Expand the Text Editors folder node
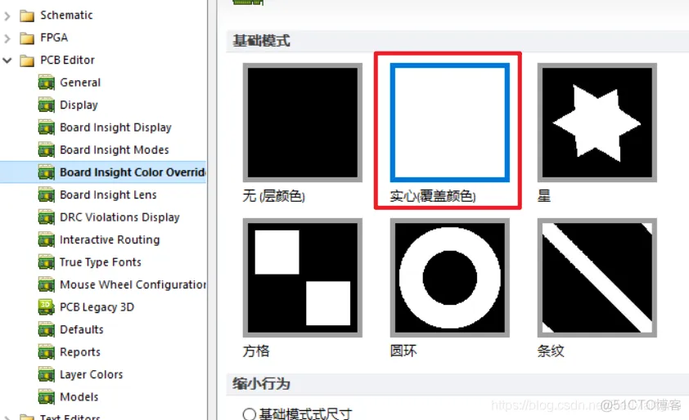The image size is (689, 420). click(x=7, y=417)
